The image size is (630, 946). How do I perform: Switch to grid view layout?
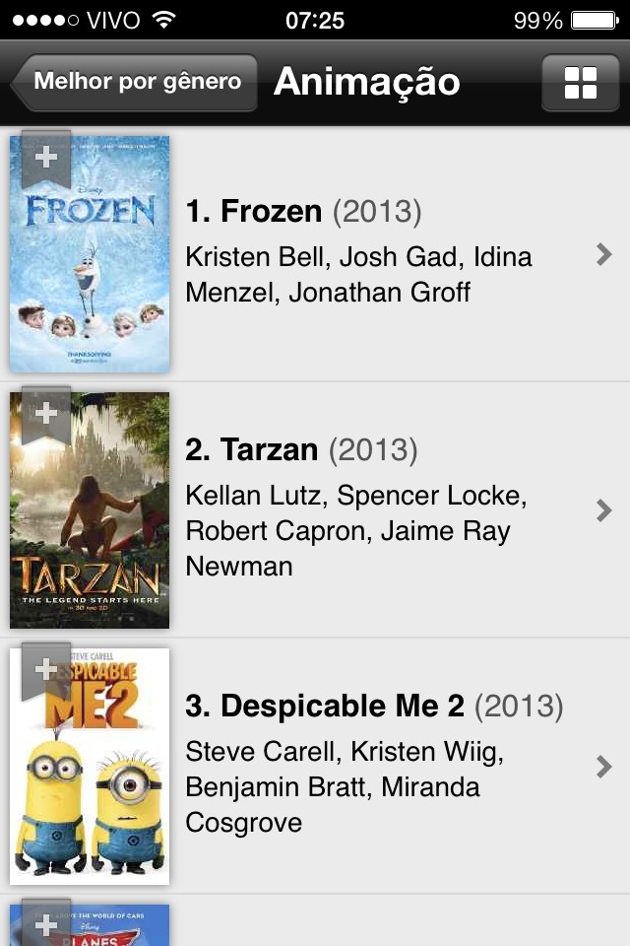pyautogui.click(x=581, y=83)
